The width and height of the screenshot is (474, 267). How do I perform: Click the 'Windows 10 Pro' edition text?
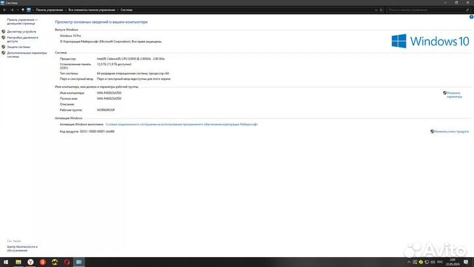[70, 36]
